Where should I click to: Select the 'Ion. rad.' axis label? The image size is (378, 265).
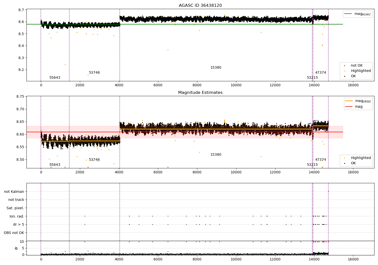17,216
